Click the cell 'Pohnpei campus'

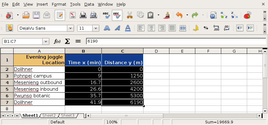pyautogui.click(x=39, y=76)
